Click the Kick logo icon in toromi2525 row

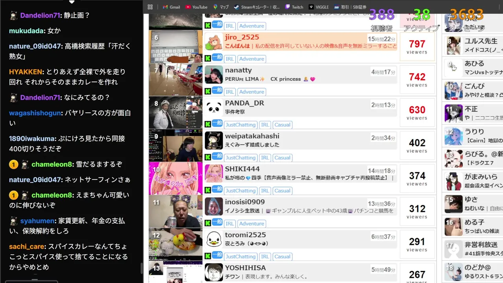click(x=208, y=256)
